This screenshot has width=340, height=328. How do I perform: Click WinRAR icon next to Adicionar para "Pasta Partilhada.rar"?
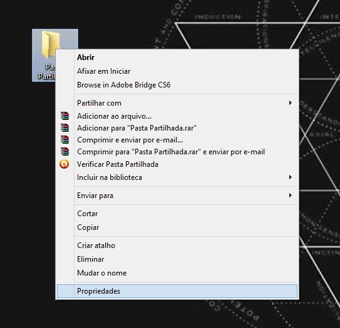(x=64, y=128)
